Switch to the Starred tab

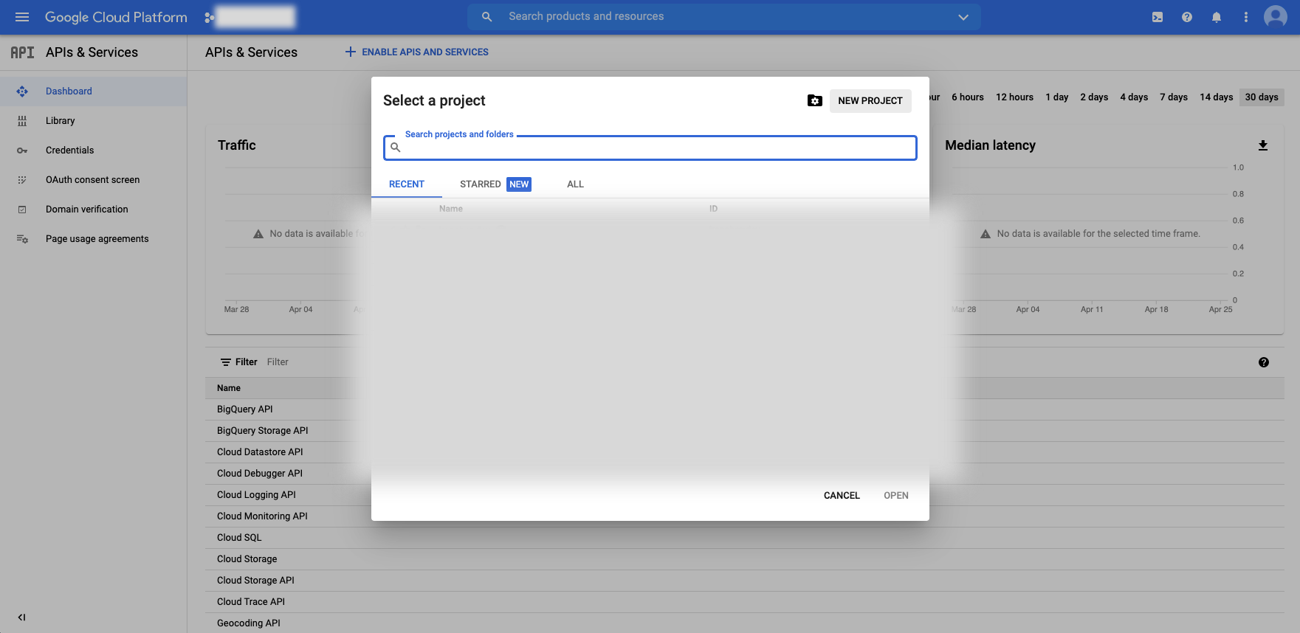495,184
